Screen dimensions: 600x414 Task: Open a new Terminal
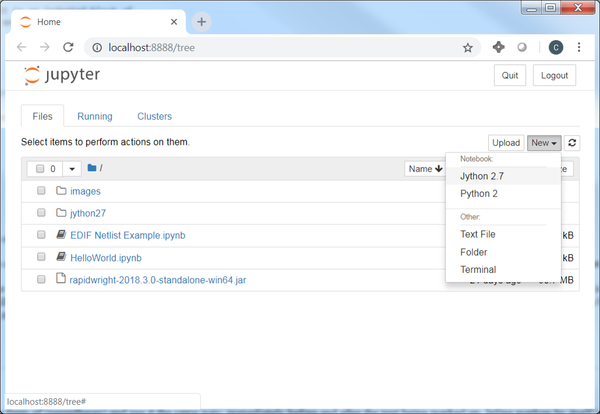[503, 270]
